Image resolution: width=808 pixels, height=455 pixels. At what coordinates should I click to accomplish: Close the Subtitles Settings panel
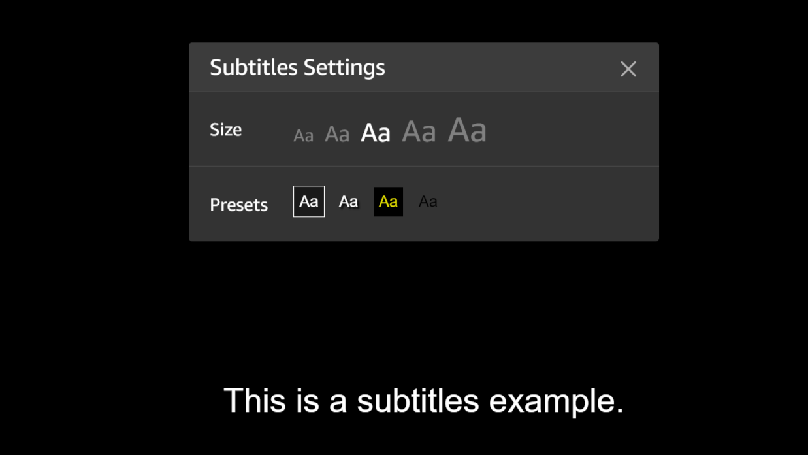click(x=628, y=69)
